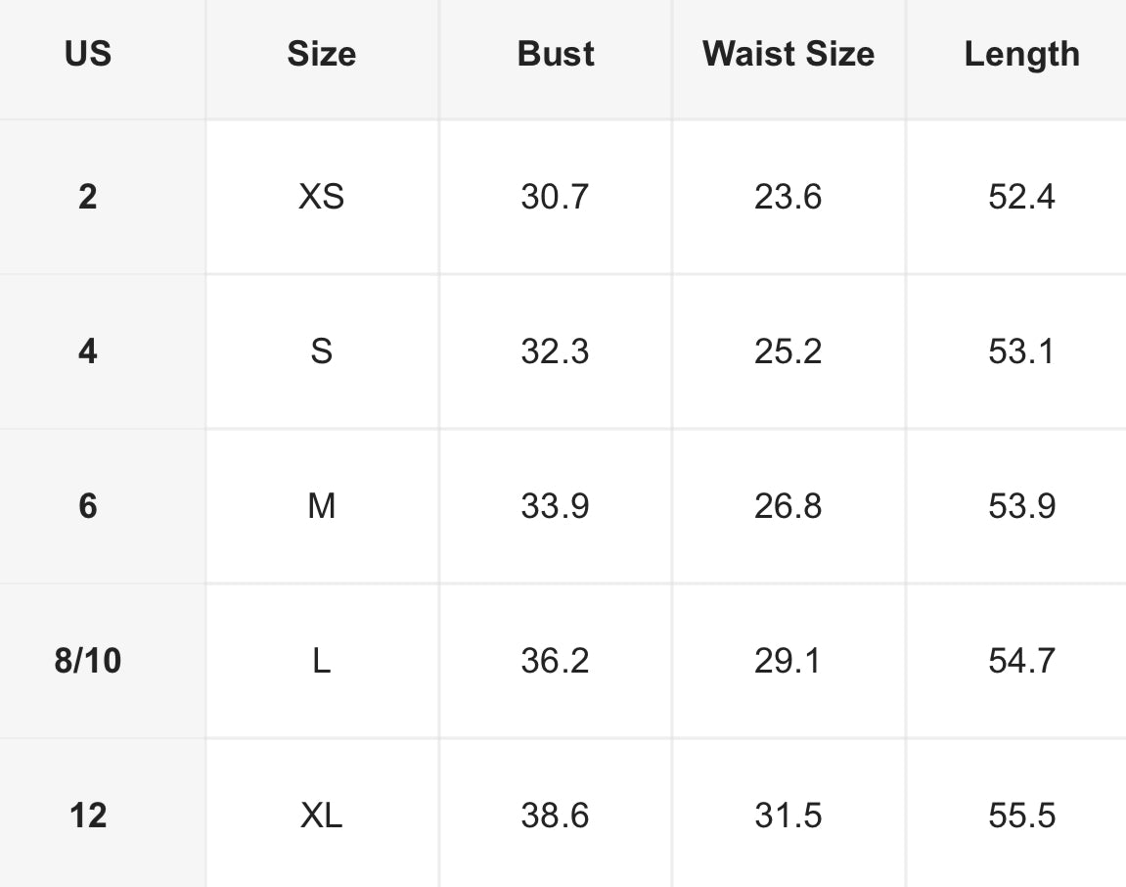Select the M size cell
Image resolution: width=1126 pixels, height=887 pixels.
tap(321, 506)
